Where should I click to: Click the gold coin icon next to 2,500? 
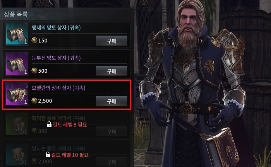pyautogui.click(x=34, y=101)
